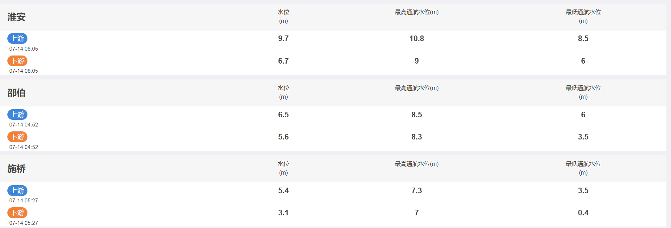Select 淮安 downstream water level 6.7
671x228 pixels.
pos(283,61)
